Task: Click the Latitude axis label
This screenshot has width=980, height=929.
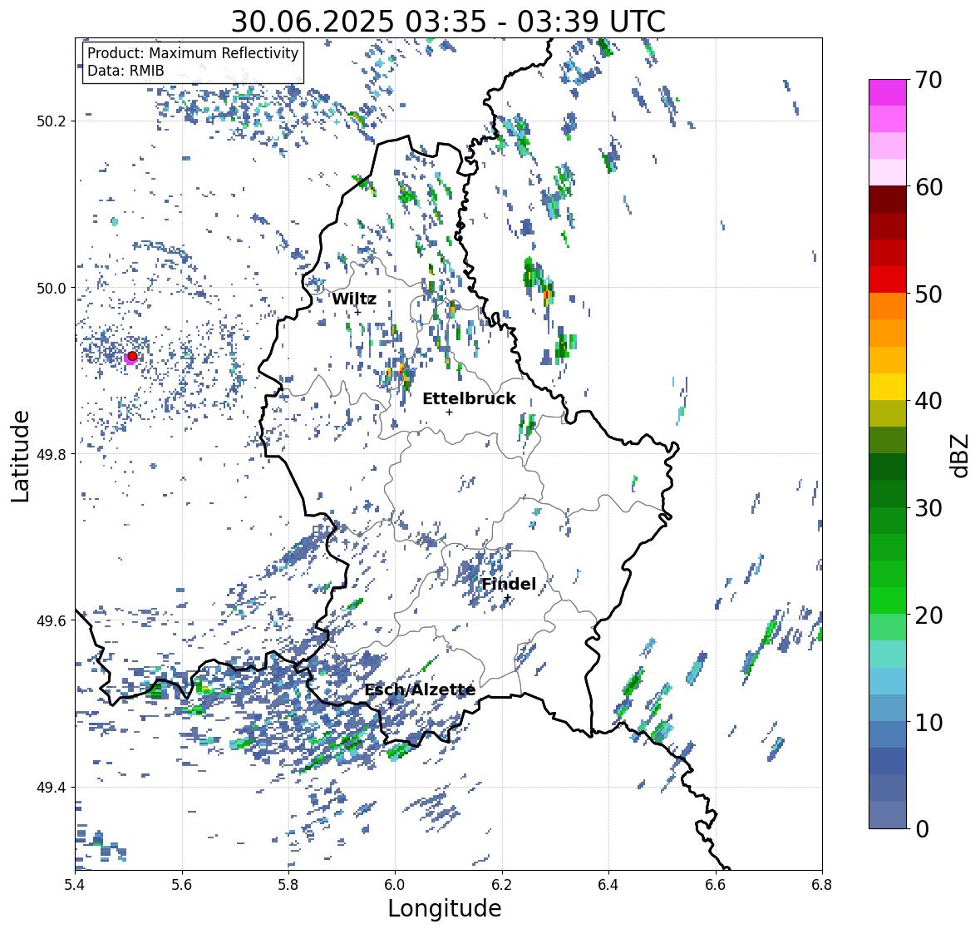Action: (x=20, y=456)
